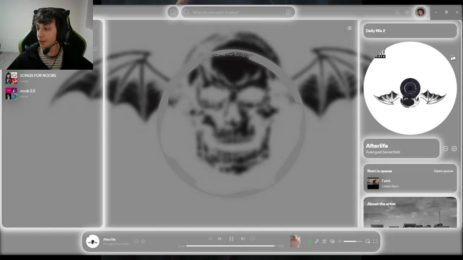
Task: Click the now-playing cover in the player bar
Action: [x=93, y=241]
